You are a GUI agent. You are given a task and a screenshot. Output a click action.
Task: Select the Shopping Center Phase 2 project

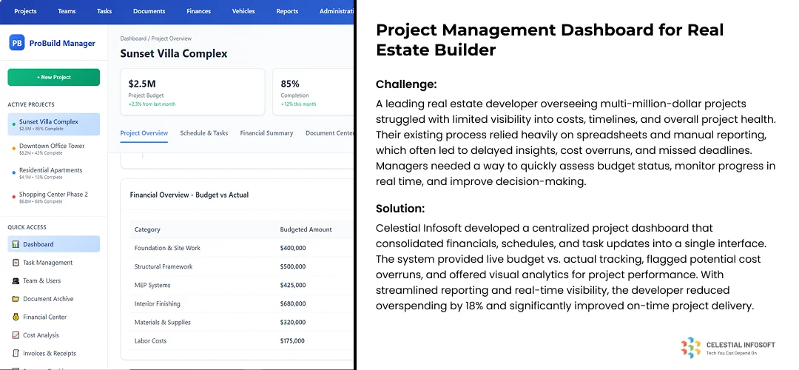(x=53, y=198)
